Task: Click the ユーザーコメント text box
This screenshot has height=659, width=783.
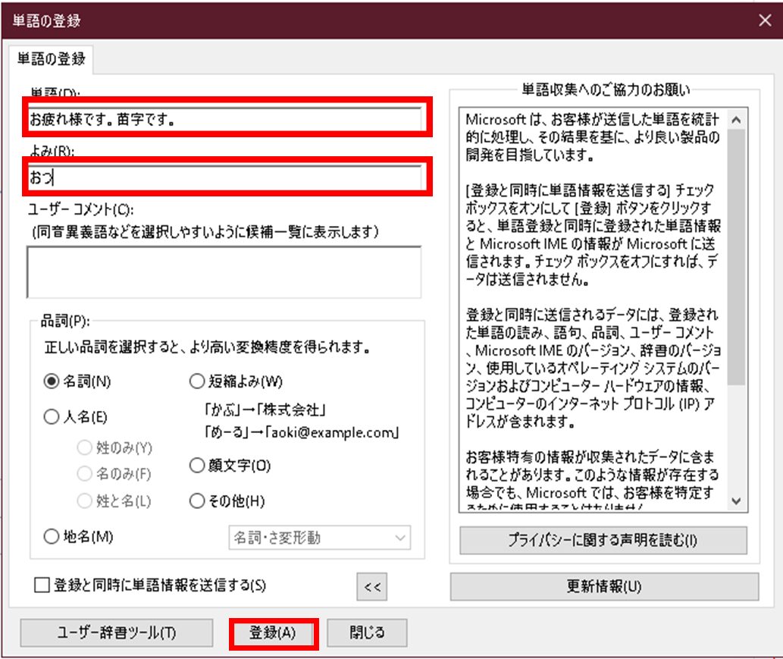Action: (x=224, y=272)
